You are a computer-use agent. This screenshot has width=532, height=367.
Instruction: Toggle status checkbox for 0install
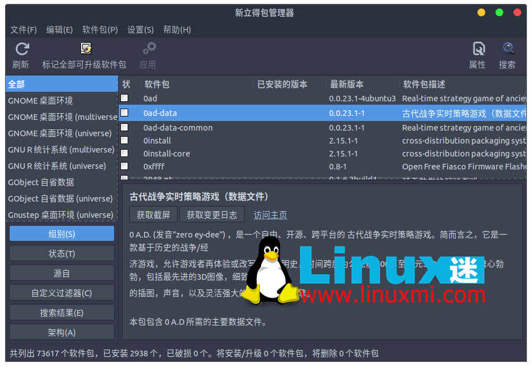click(x=124, y=140)
